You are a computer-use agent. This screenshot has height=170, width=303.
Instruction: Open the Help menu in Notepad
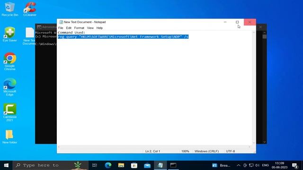coord(99,28)
